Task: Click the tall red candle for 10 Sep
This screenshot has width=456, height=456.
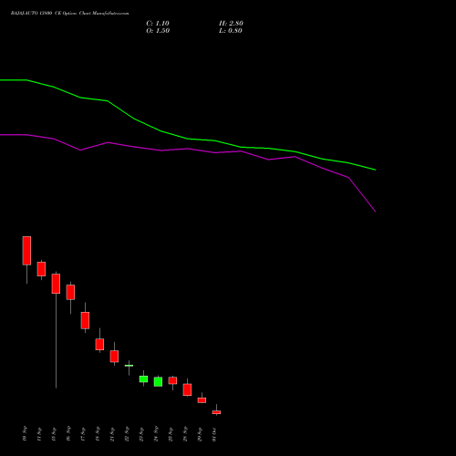Action: pos(26,251)
